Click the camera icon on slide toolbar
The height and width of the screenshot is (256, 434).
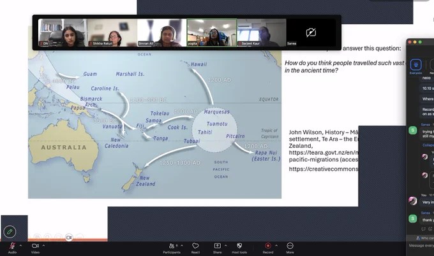click(69, 238)
